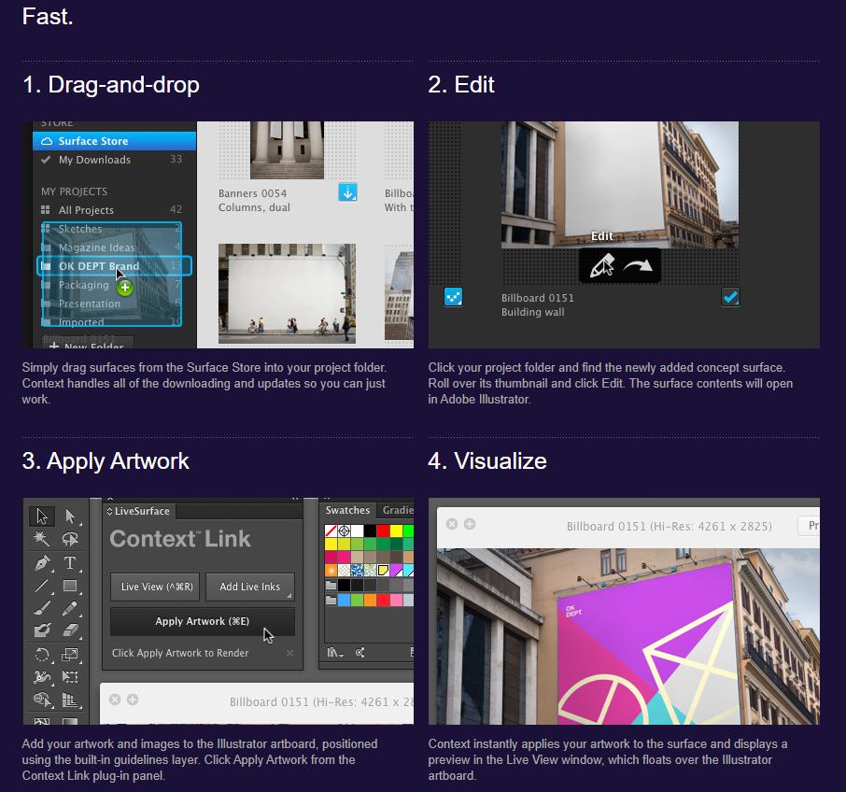
Task: Click the Live View button
Action: point(155,587)
